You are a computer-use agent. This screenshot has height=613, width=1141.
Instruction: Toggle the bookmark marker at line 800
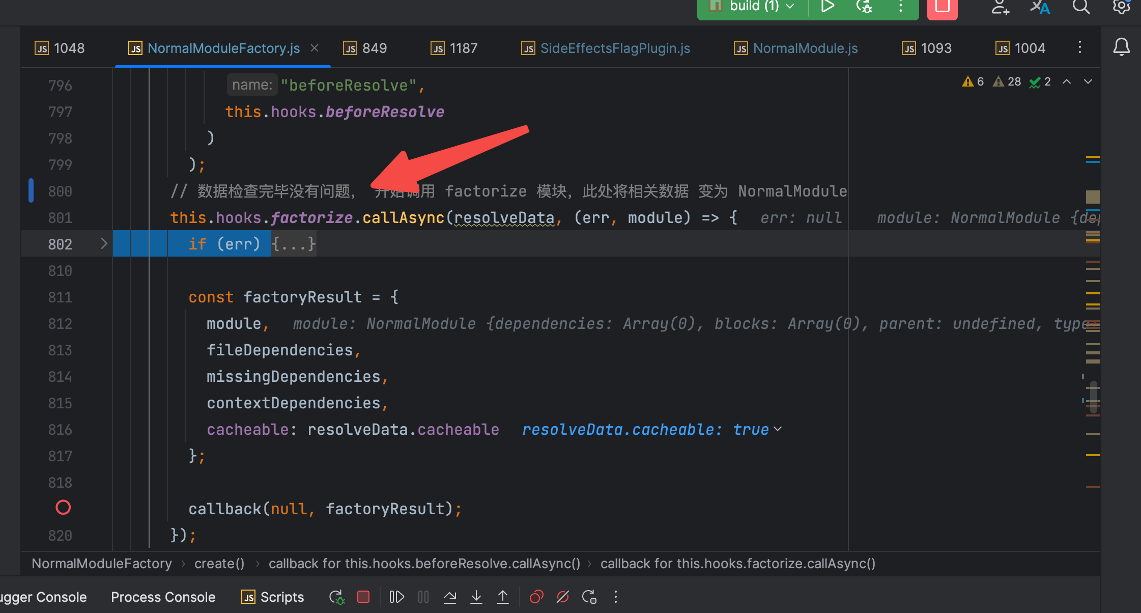tap(31, 191)
